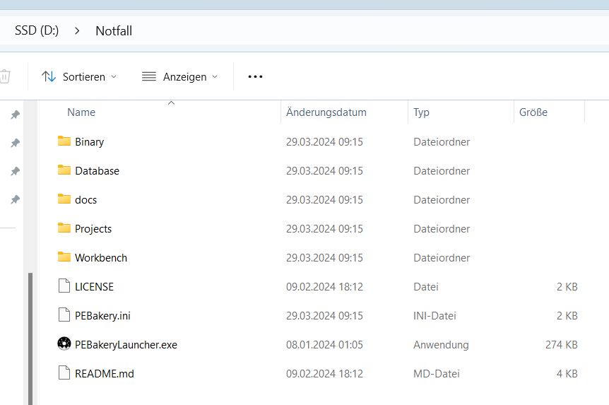The width and height of the screenshot is (609, 405).
Task: Click the Anwendung type cell
Action: 442,345
